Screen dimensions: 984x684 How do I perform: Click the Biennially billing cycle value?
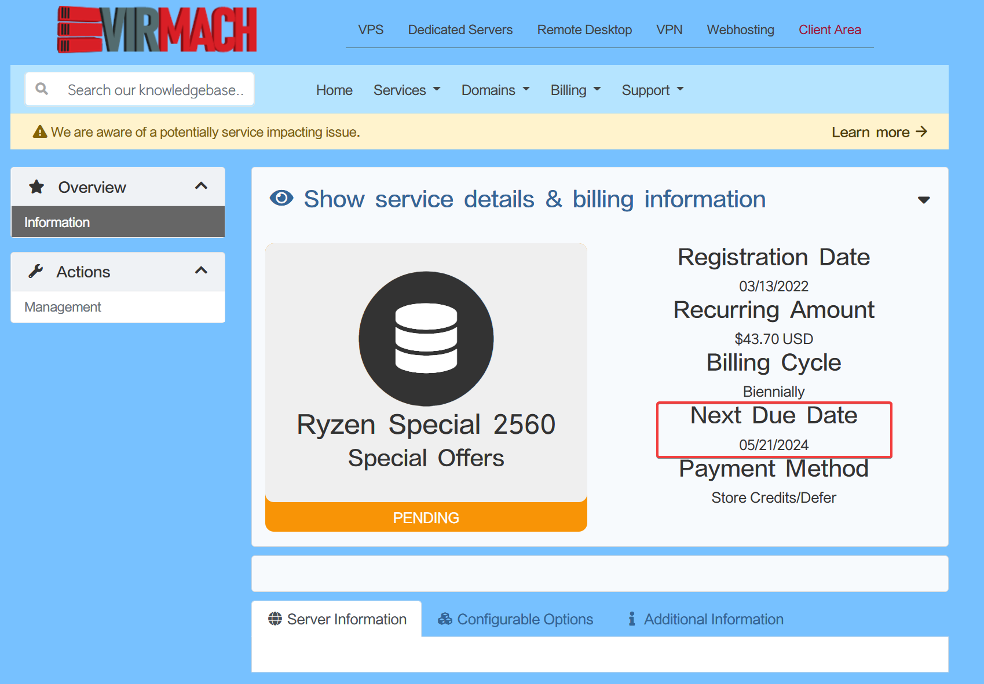[774, 392]
